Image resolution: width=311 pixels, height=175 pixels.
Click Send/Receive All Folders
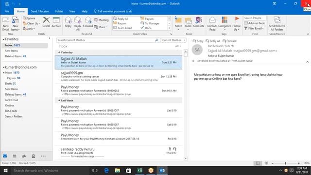pyautogui.click(x=277, y=24)
